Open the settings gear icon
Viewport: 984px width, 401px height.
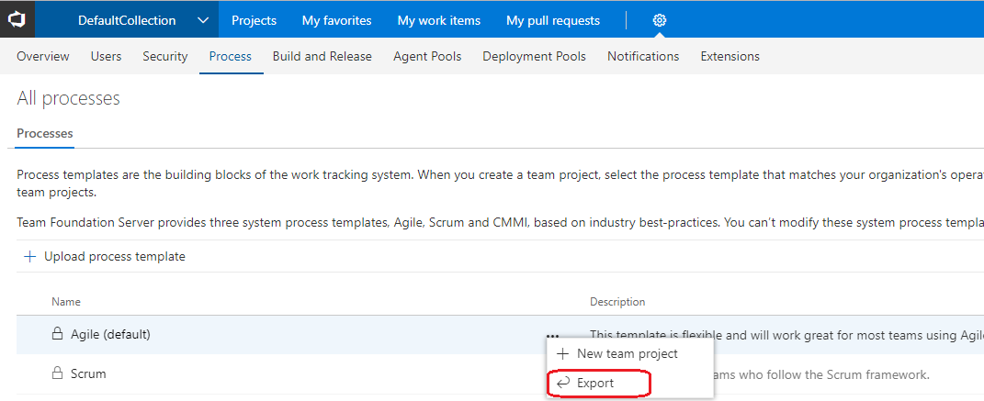click(659, 20)
